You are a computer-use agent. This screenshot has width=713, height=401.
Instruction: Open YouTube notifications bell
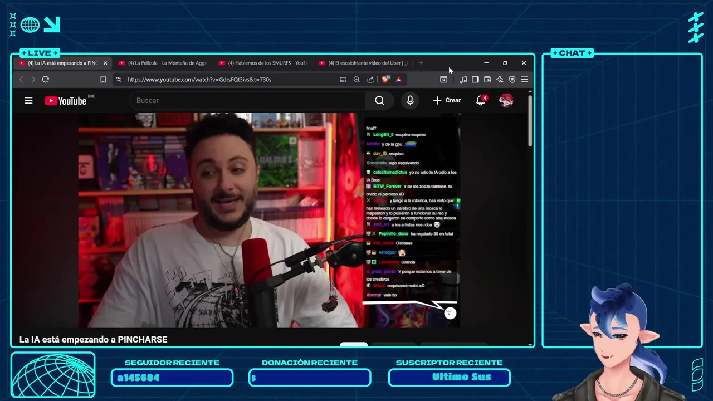click(x=481, y=101)
